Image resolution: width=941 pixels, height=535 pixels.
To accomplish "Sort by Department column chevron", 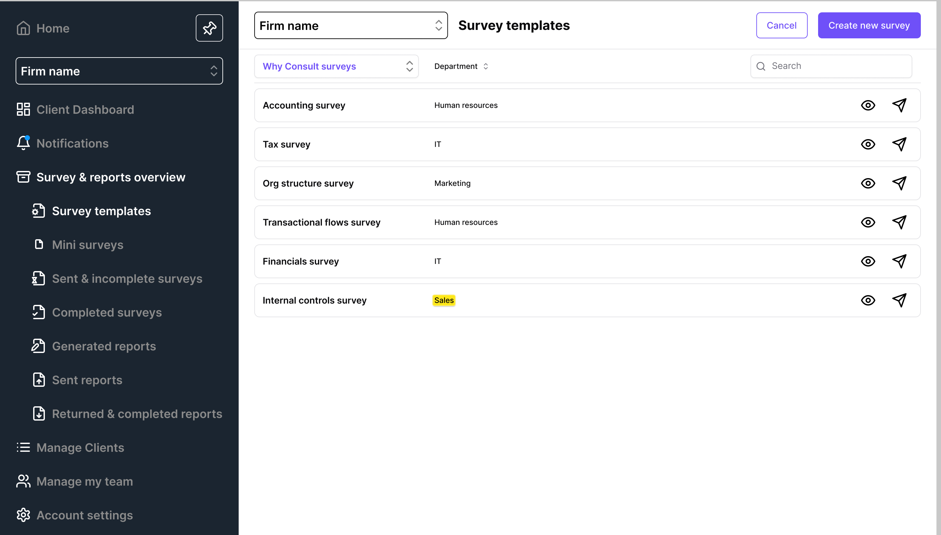I will 485,67.
